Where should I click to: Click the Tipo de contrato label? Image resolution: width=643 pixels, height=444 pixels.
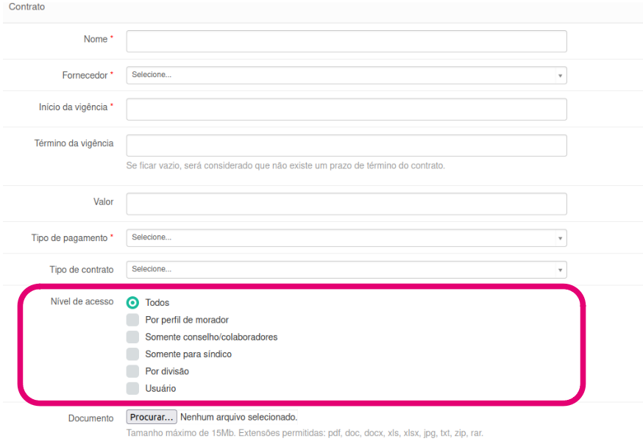coord(82,270)
